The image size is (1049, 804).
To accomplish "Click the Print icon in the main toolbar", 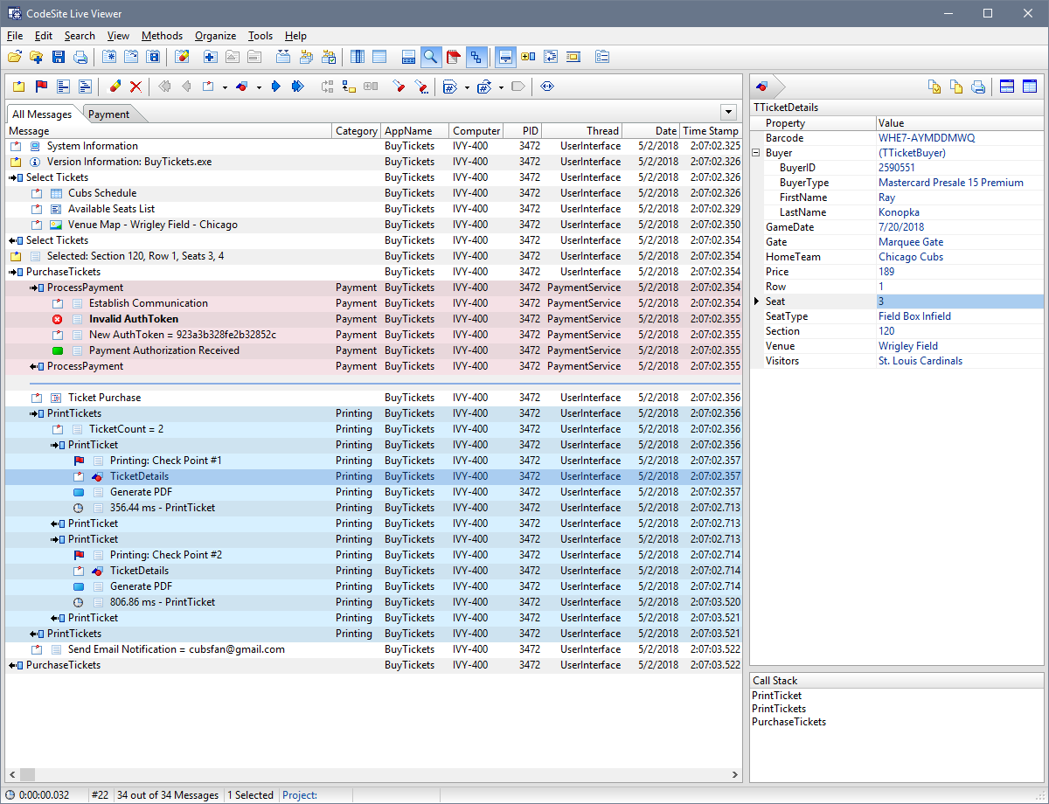I will pos(80,56).
